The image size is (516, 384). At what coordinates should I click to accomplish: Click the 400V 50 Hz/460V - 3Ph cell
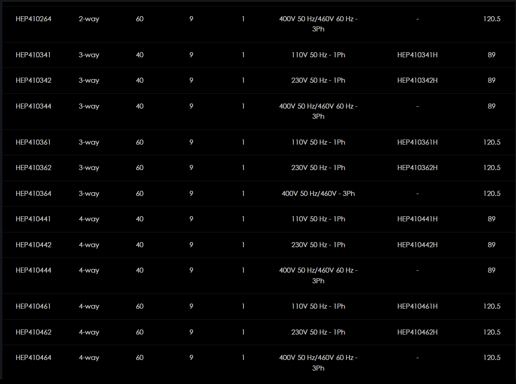(x=318, y=194)
